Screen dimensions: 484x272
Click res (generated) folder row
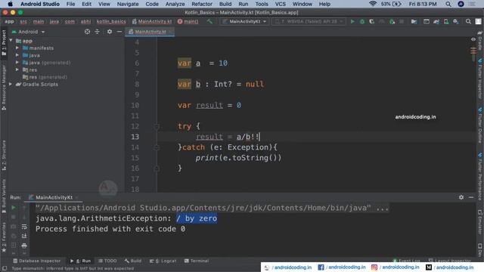pos(45,77)
